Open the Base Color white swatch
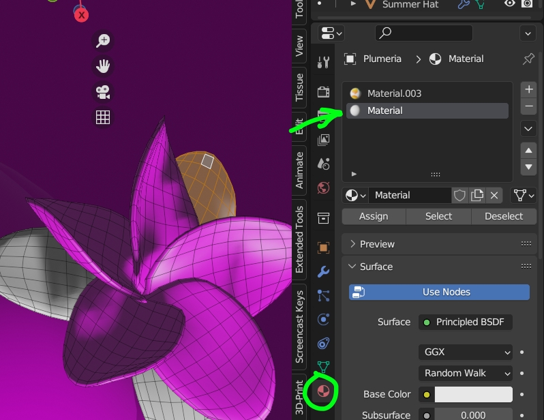The image size is (544, 420). (x=473, y=395)
